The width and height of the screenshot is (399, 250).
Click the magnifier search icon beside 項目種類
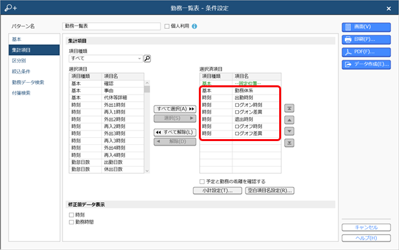[x=147, y=58]
